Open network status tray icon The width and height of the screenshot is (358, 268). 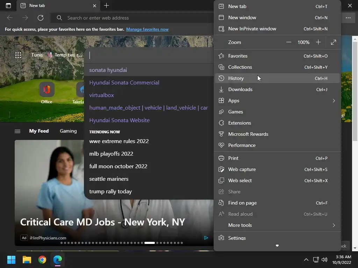point(316,260)
